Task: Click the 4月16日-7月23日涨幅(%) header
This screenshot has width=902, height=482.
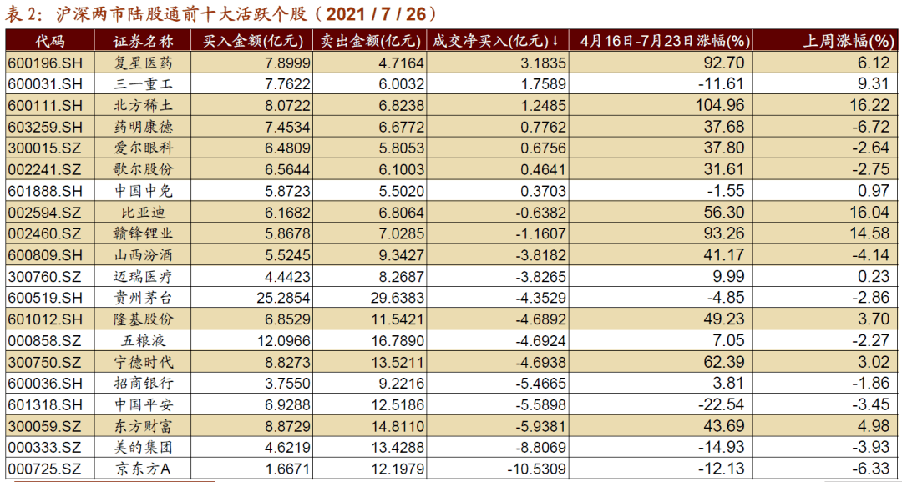Action: click(x=666, y=42)
